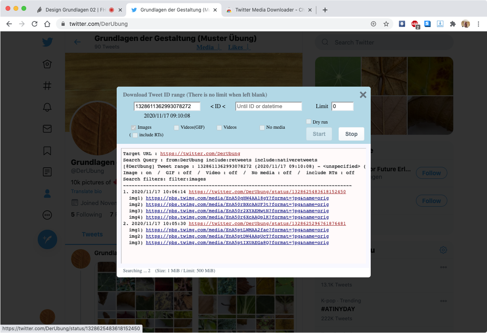Image resolution: width=487 pixels, height=333 pixels.
Task: Select the Tweets tab on profile
Action: (x=92, y=234)
